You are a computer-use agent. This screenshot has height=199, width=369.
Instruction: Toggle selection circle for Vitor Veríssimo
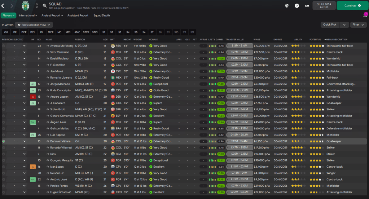(4, 52)
